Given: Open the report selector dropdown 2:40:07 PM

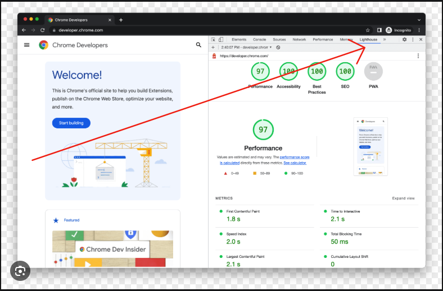Looking at the screenshot, I should tap(246, 47).
